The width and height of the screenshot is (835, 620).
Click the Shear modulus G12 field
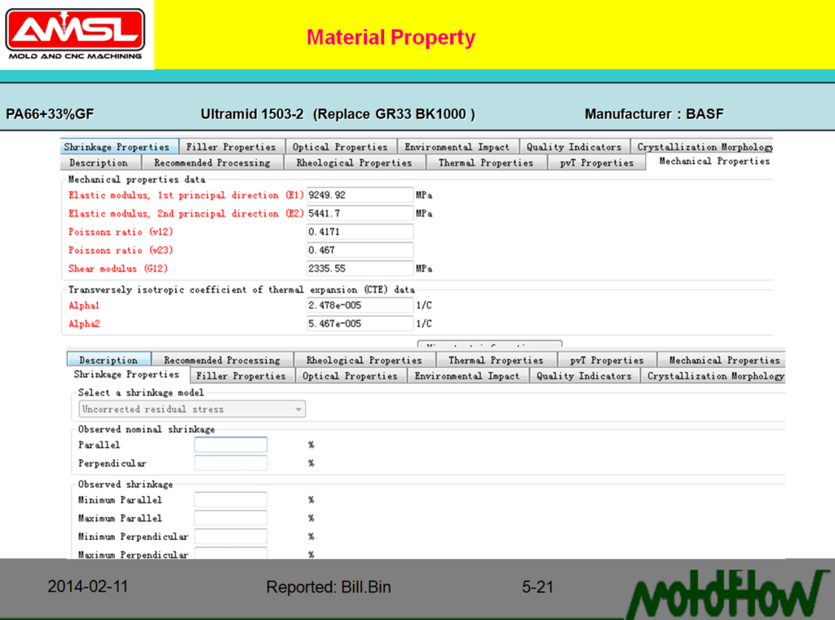(360, 268)
